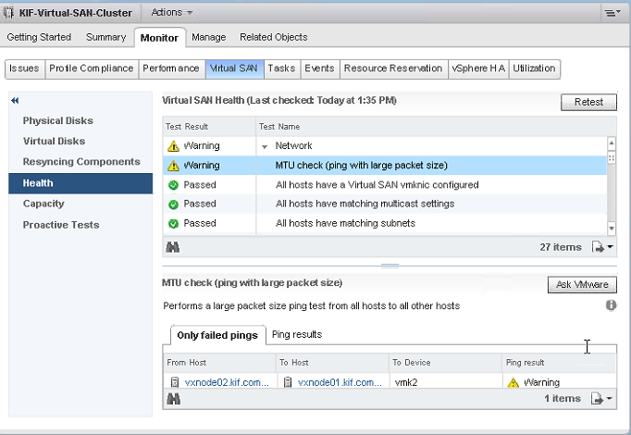
Task: Open export menu beside 1 items
Action: 600,398
